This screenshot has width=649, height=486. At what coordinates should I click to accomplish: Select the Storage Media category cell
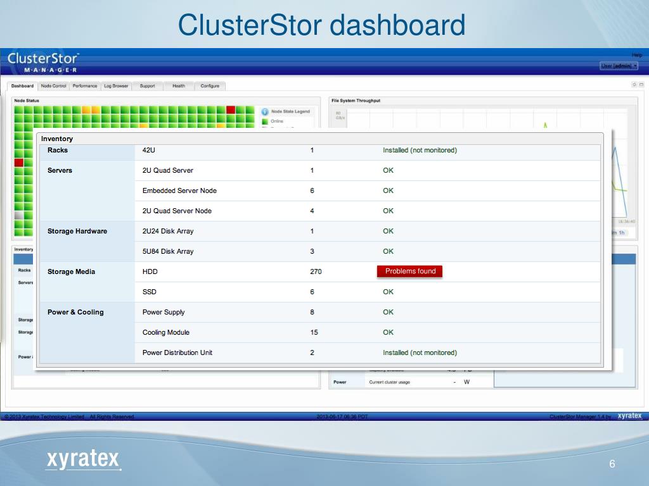[87, 282]
